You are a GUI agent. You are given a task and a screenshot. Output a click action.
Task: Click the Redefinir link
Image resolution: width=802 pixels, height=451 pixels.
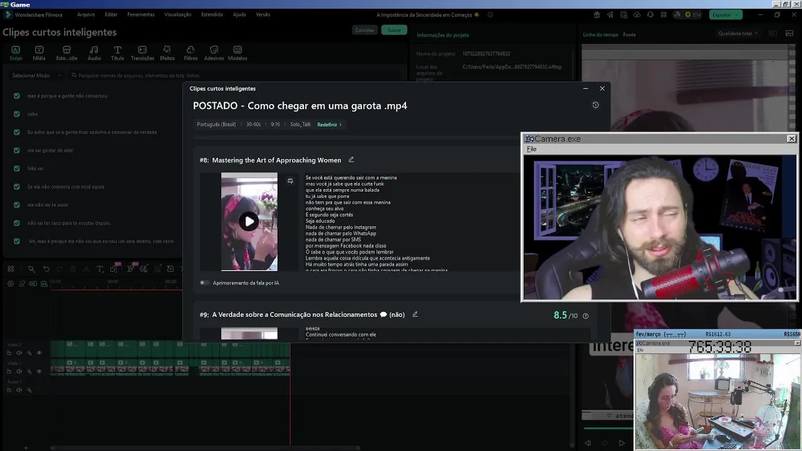329,125
